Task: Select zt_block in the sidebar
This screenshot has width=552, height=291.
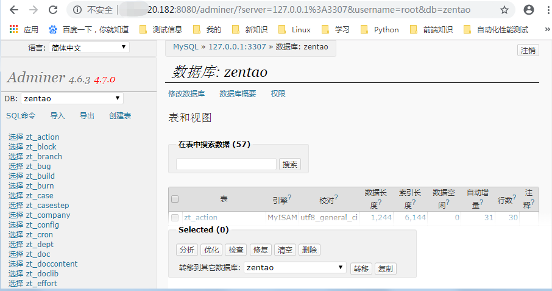Action: point(41,146)
